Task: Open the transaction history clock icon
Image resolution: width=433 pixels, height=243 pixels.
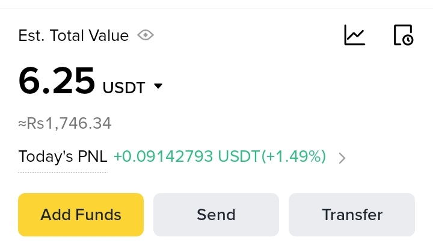Action: click(403, 35)
